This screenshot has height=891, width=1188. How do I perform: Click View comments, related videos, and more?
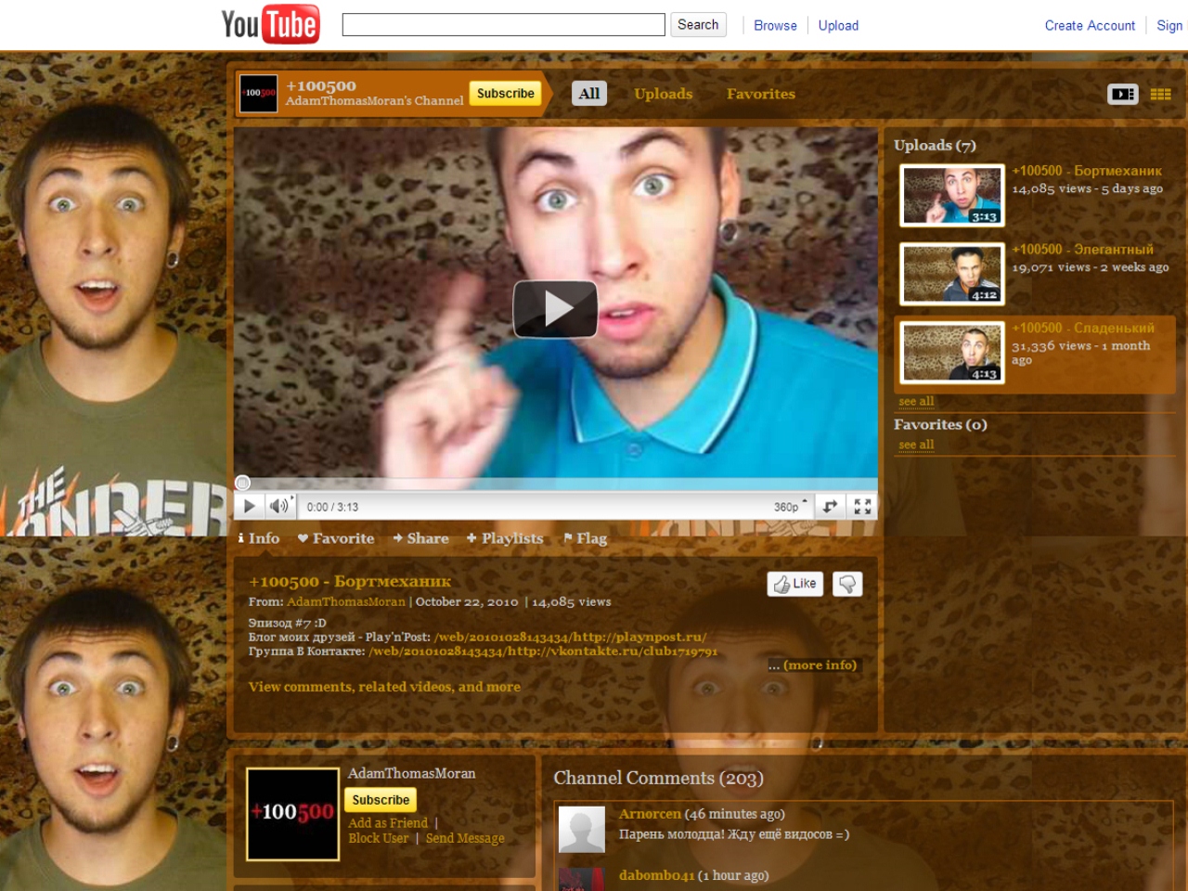tap(384, 687)
